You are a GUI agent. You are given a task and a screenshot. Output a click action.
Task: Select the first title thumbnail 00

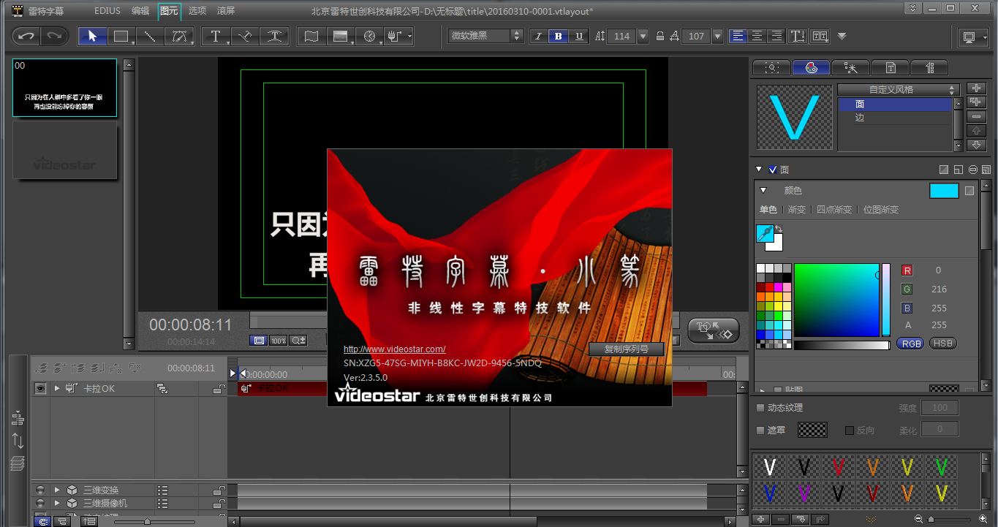click(64, 88)
